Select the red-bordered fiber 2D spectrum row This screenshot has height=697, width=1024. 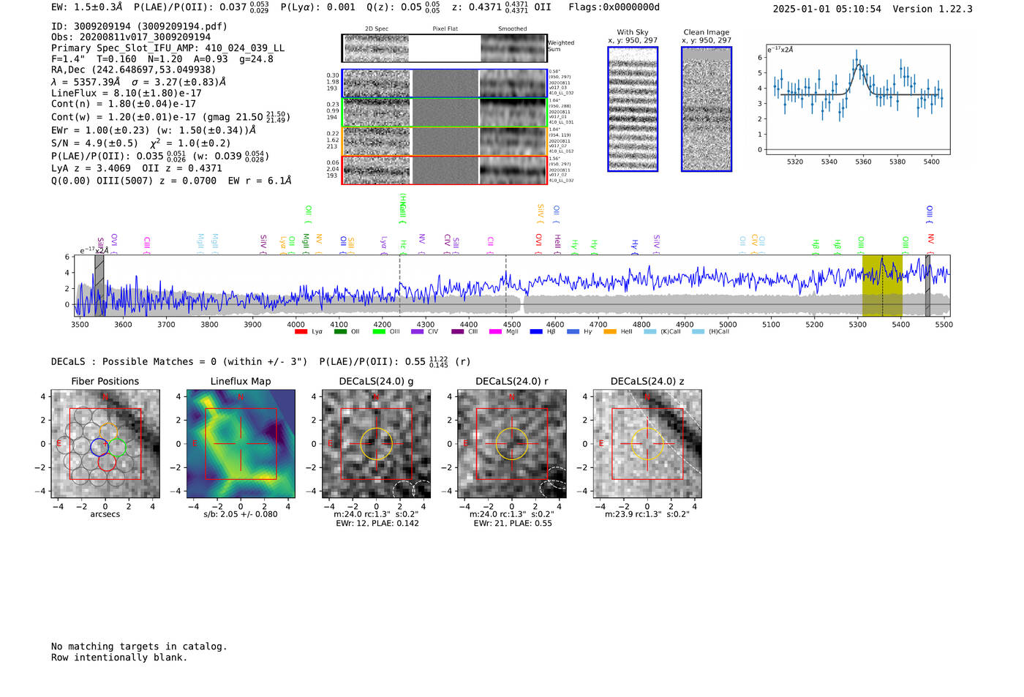(444, 170)
